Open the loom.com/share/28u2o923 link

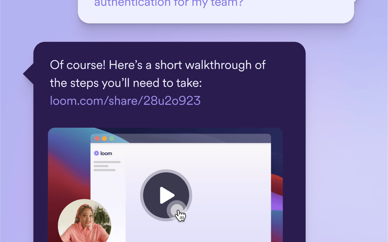point(125,101)
